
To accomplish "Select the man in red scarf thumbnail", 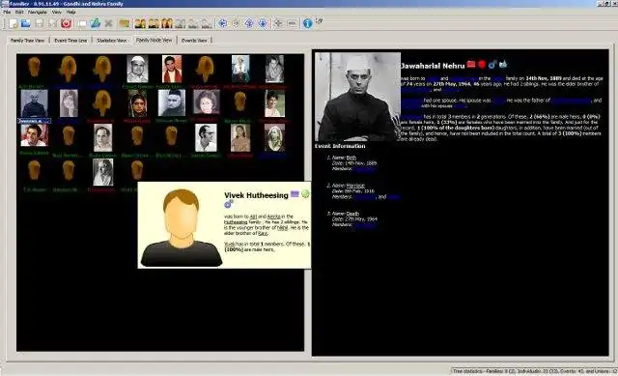I will [x=172, y=69].
